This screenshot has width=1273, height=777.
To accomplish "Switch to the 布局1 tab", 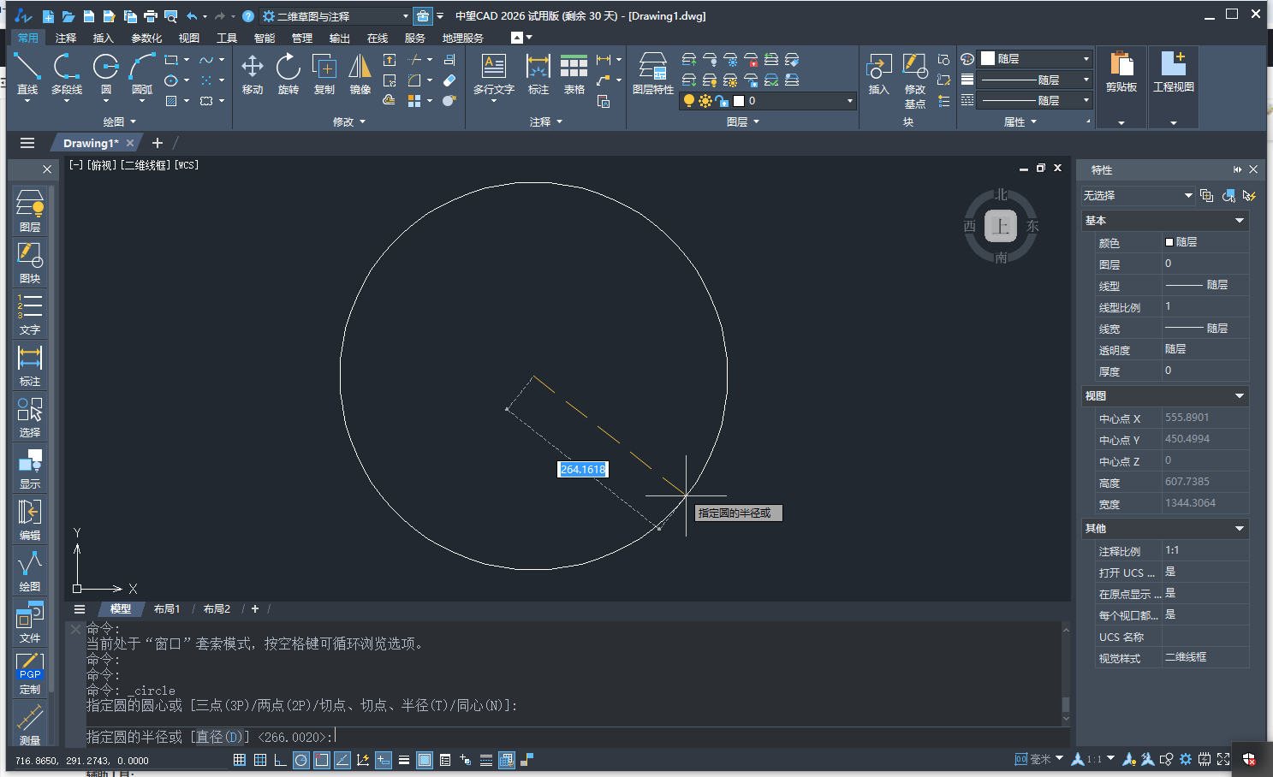I will pyautogui.click(x=167, y=609).
